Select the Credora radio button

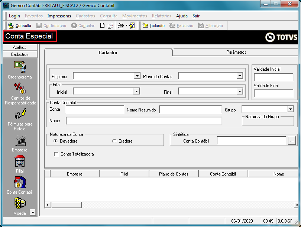[x=114, y=141]
